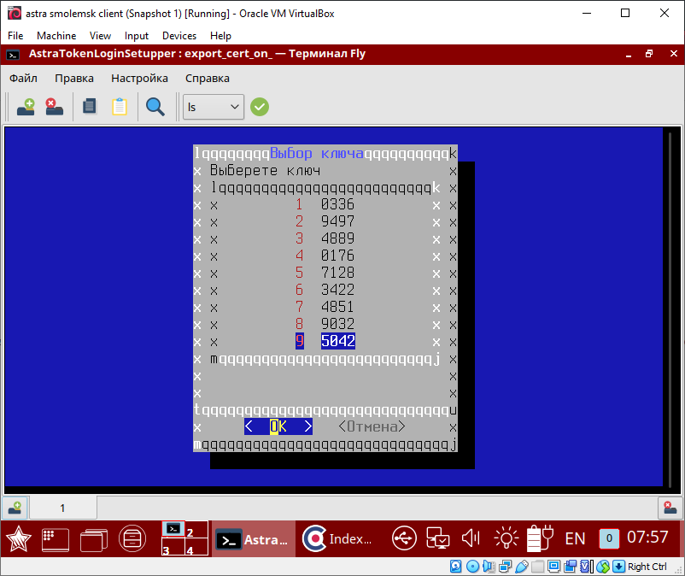The width and height of the screenshot is (685, 576).
Task: Select highlighted key 9 with value 5042
Action: [325, 341]
